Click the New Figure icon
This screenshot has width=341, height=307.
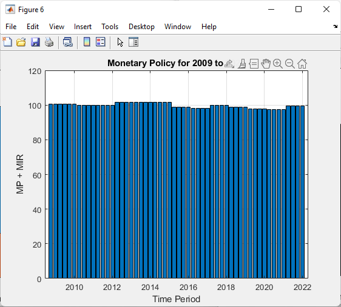[x=7, y=42]
